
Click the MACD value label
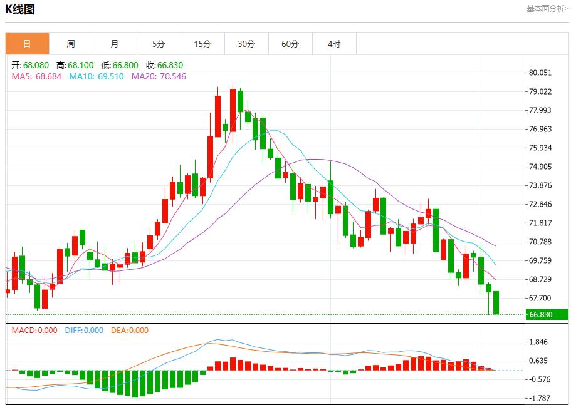tap(34, 331)
